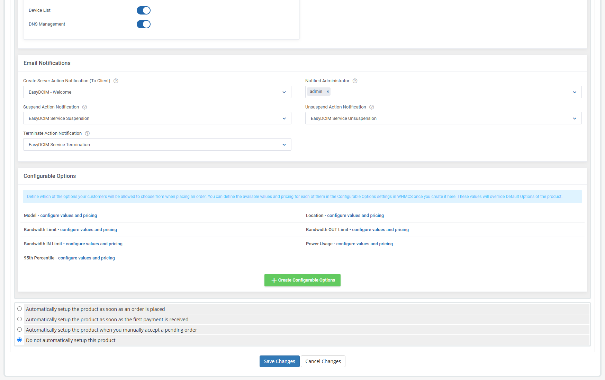Remove the admin tag with its x
The width and height of the screenshot is (605, 380).
click(x=328, y=92)
